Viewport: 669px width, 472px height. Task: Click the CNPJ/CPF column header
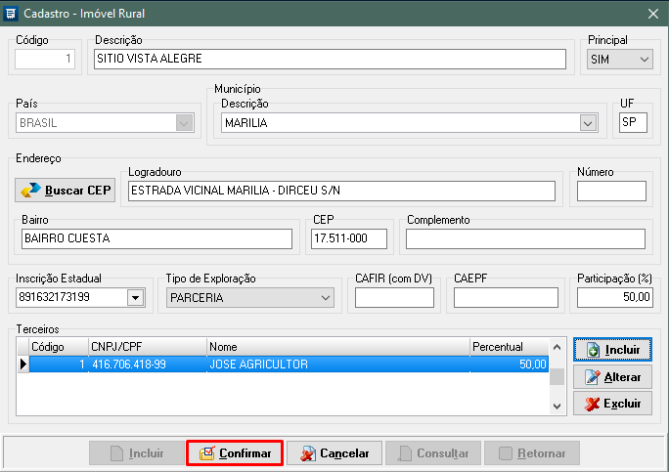[x=147, y=347]
